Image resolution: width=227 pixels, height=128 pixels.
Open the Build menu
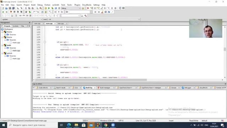click(33, 5)
